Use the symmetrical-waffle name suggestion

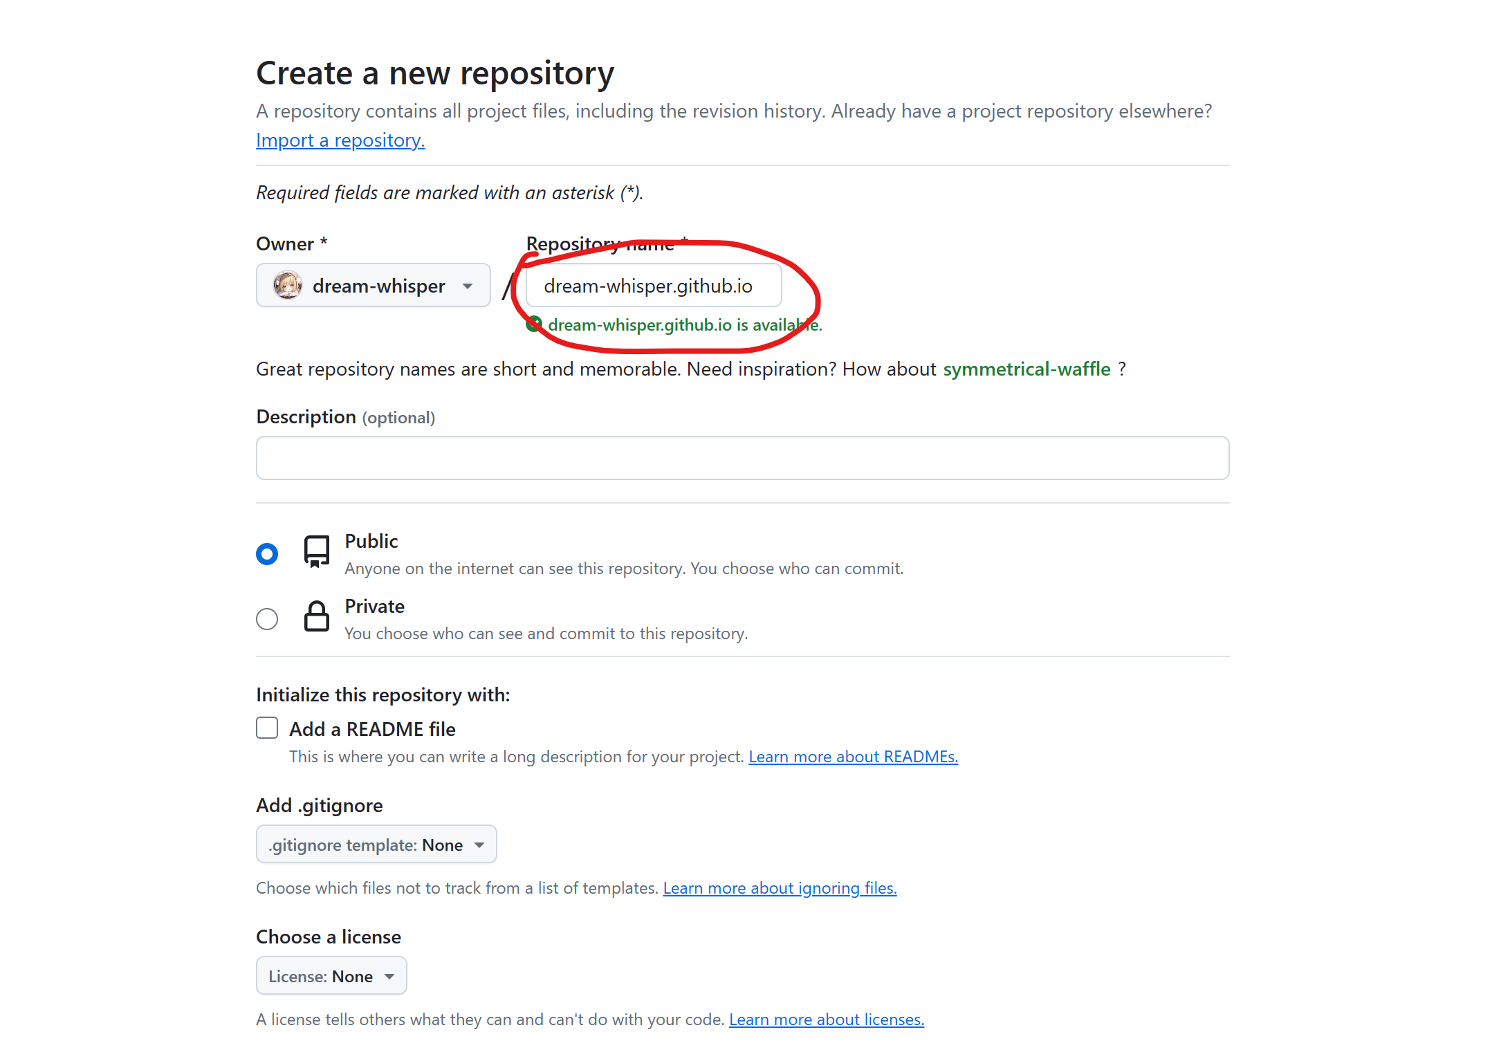(1026, 369)
